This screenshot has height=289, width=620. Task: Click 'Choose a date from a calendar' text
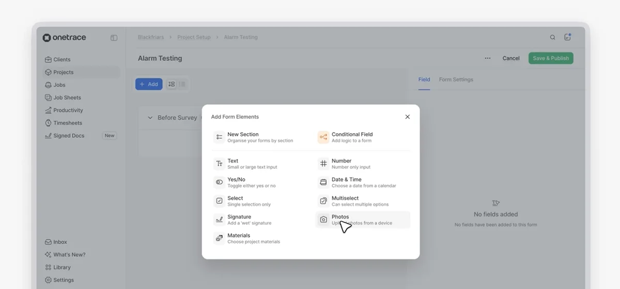point(364,186)
